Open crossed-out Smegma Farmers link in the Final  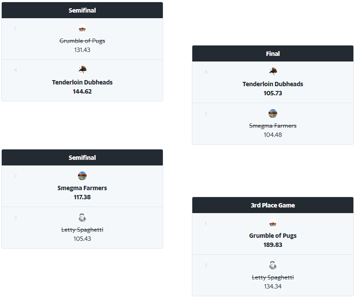[x=273, y=126]
